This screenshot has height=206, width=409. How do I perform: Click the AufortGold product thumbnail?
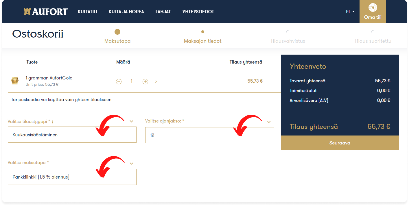(15, 81)
